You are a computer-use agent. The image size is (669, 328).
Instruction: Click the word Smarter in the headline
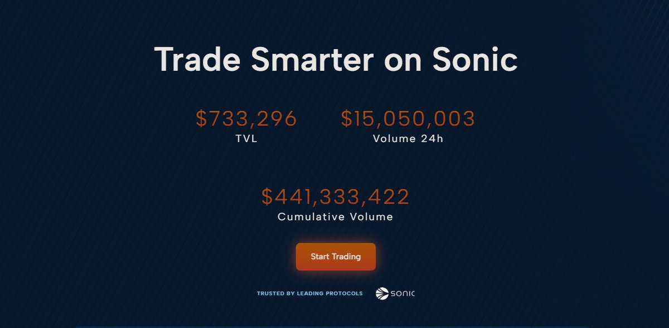(312, 59)
